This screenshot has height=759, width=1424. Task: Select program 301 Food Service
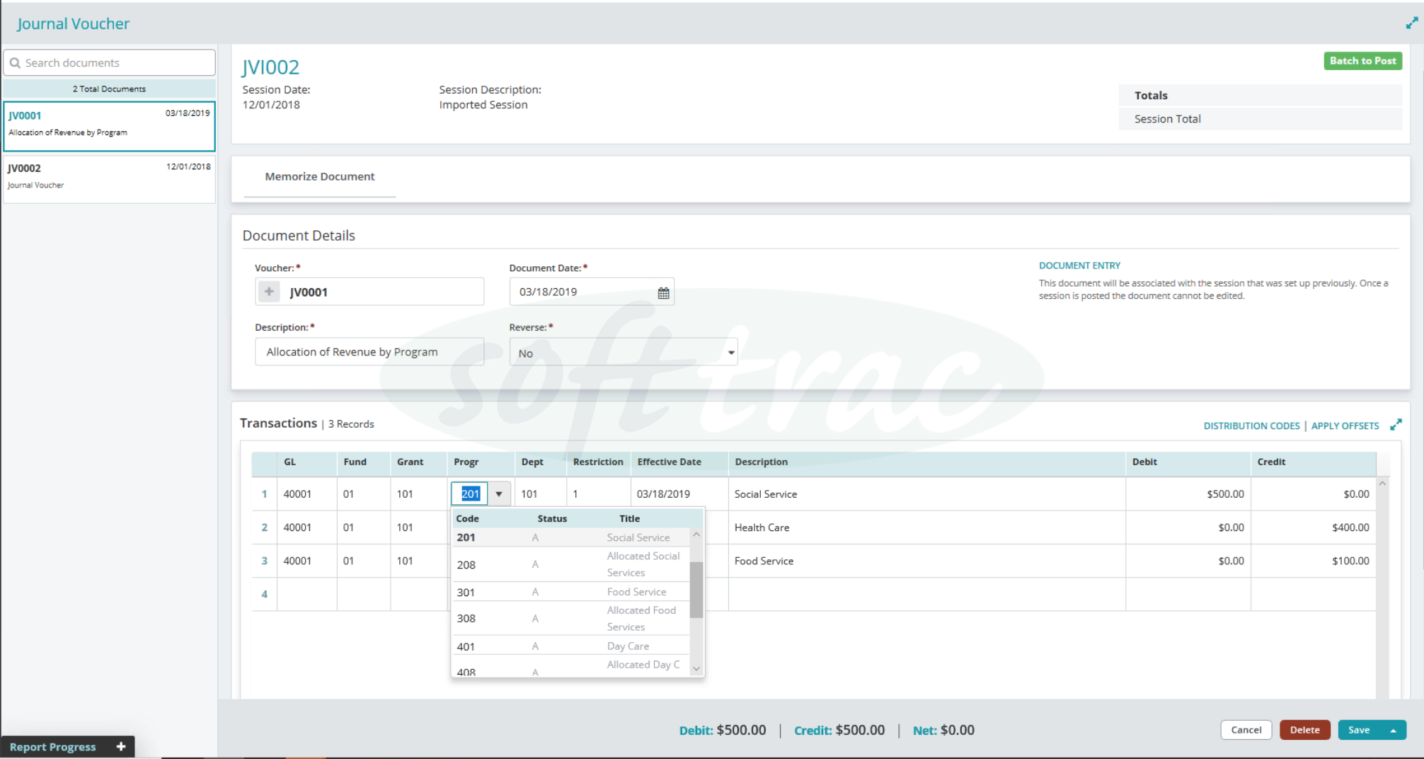click(571, 592)
